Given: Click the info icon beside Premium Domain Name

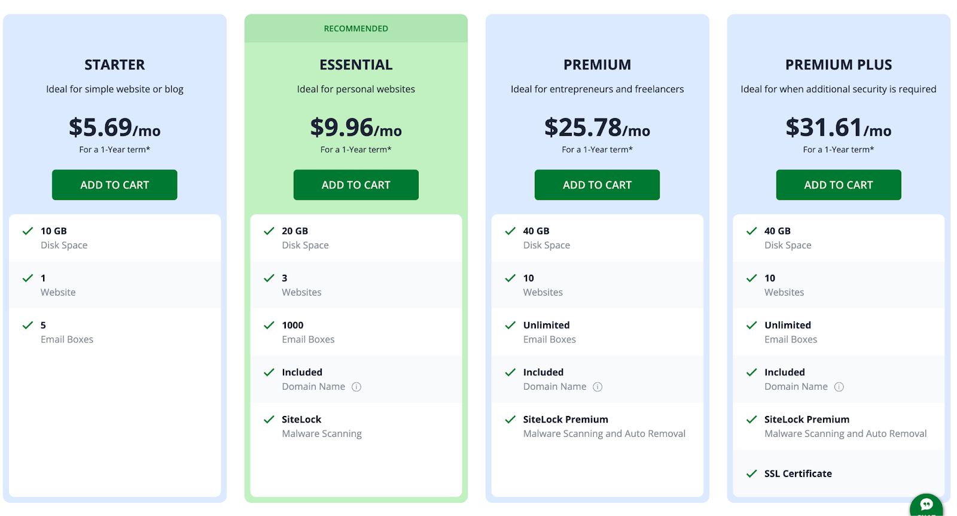Looking at the screenshot, I should [598, 387].
